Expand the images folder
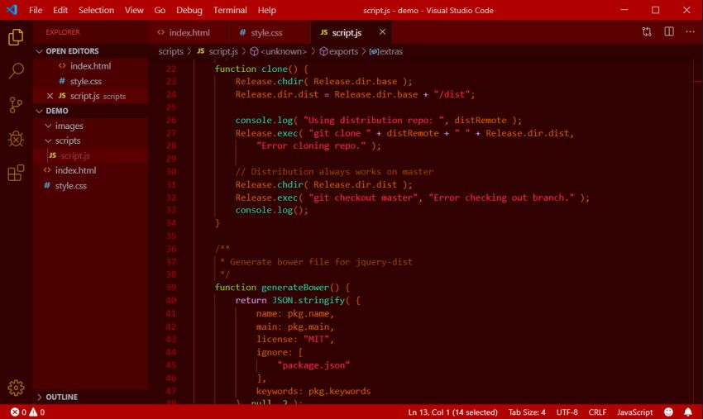Screen dimensions: 703x419 tap(69, 126)
